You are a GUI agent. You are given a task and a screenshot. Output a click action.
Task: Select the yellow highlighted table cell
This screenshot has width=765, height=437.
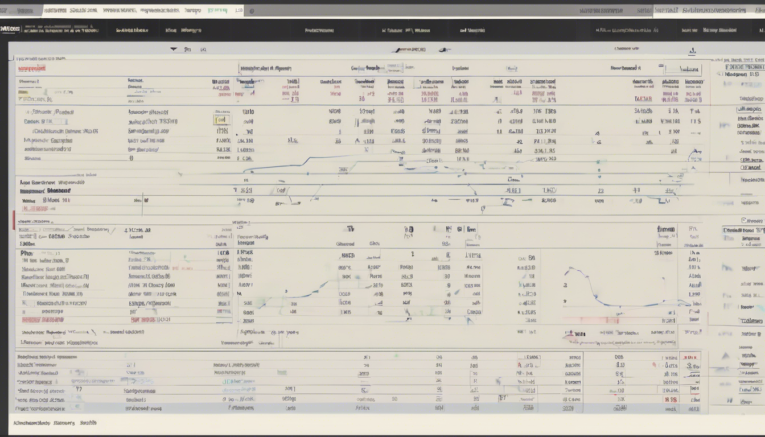pyautogui.click(x=221, y=121)
